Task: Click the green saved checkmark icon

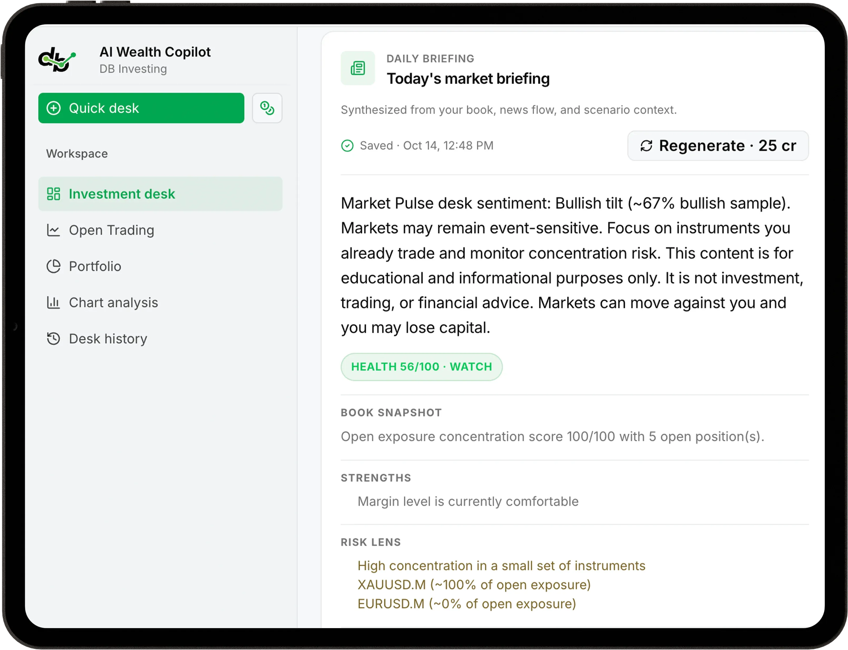Action: tap(347, 146)
